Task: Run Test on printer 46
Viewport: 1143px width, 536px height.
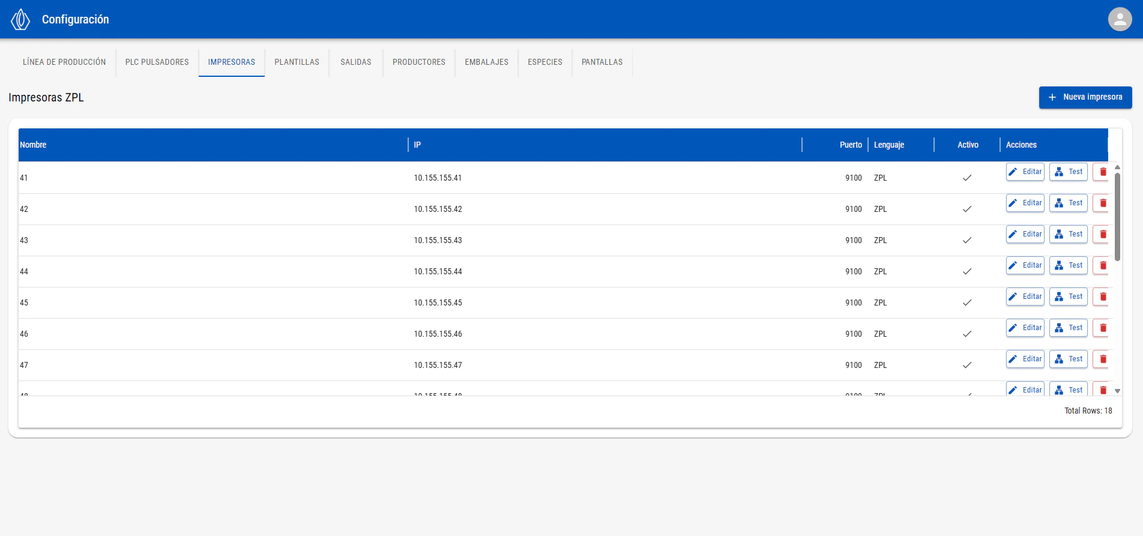Action: click(x=1069, y=328)
